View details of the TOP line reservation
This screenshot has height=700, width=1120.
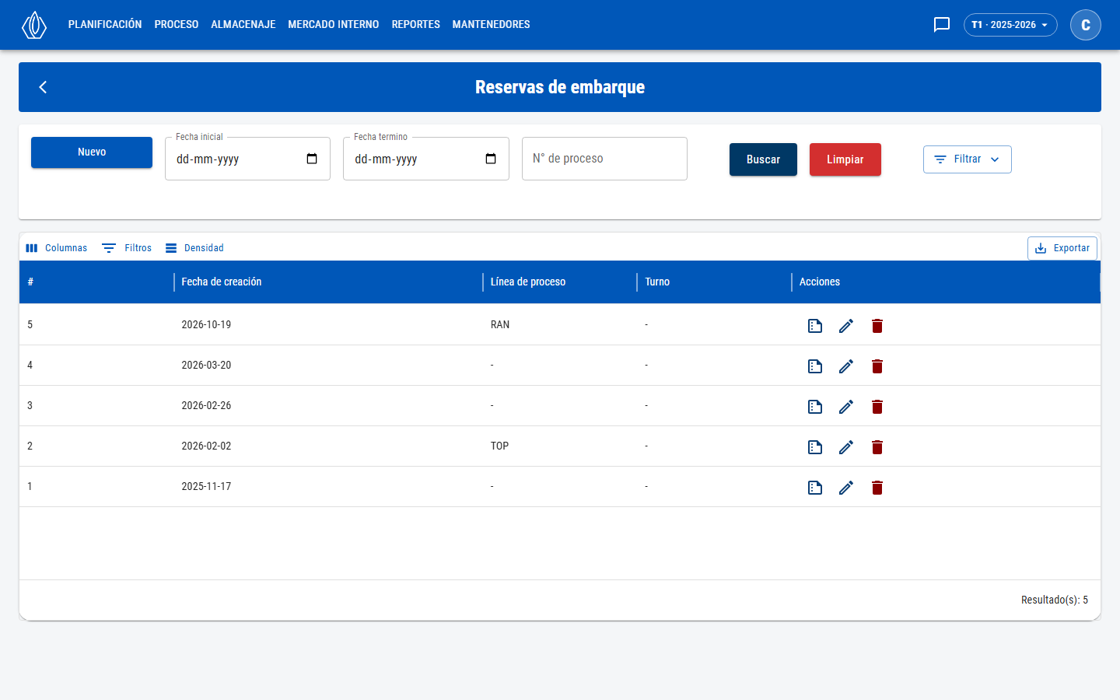[815, 447]
